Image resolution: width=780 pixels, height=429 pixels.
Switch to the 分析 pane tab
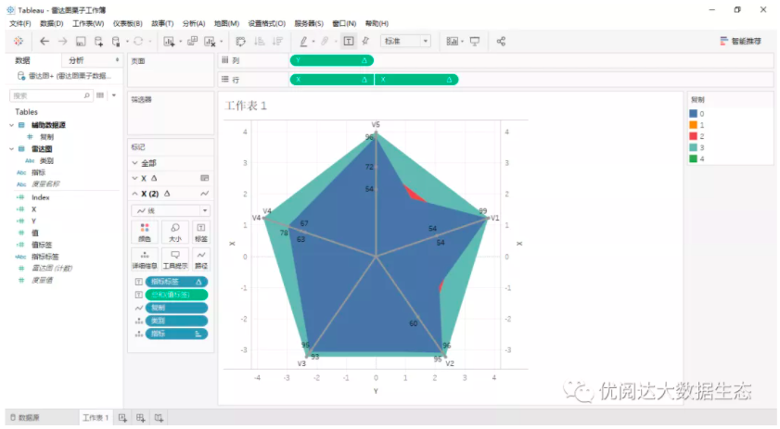coord(76,60)
